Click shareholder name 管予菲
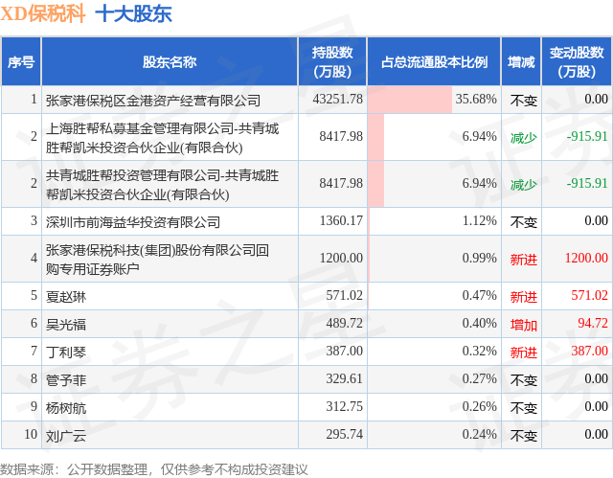Image resolution: width=613 pixels, height=478 pixels. [x=66, y=380]
